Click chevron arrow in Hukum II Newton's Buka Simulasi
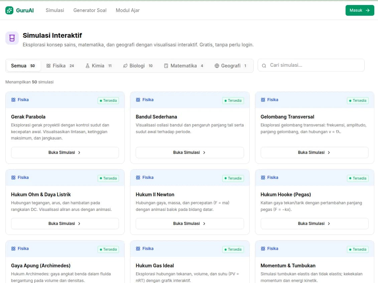 point(204,224)
